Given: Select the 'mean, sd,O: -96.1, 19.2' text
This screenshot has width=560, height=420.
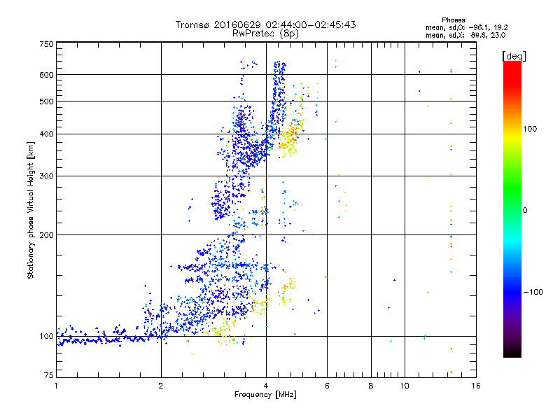Looking at the screenshot, I should [x=467, y=27].
